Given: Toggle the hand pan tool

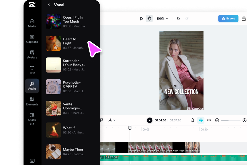Looking at the screenshot, I should 149,19.
